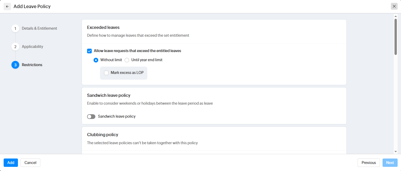Image resolution: width=401 pixels, height=171 pixels.
Task: Click the back arrow icon
Action: coord(7,7)
